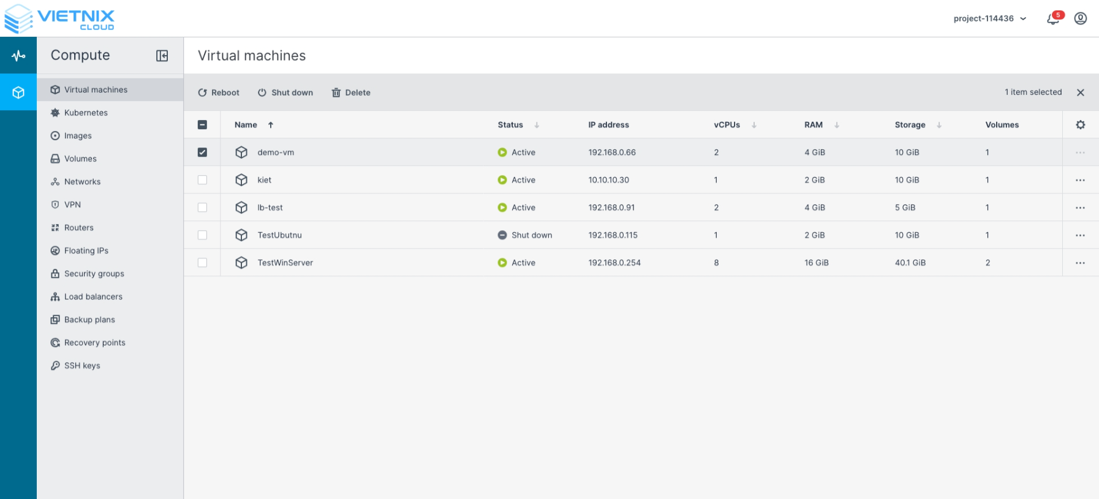Click the TestWinServer VM cube icon
1099x499 pixels.
241,263
